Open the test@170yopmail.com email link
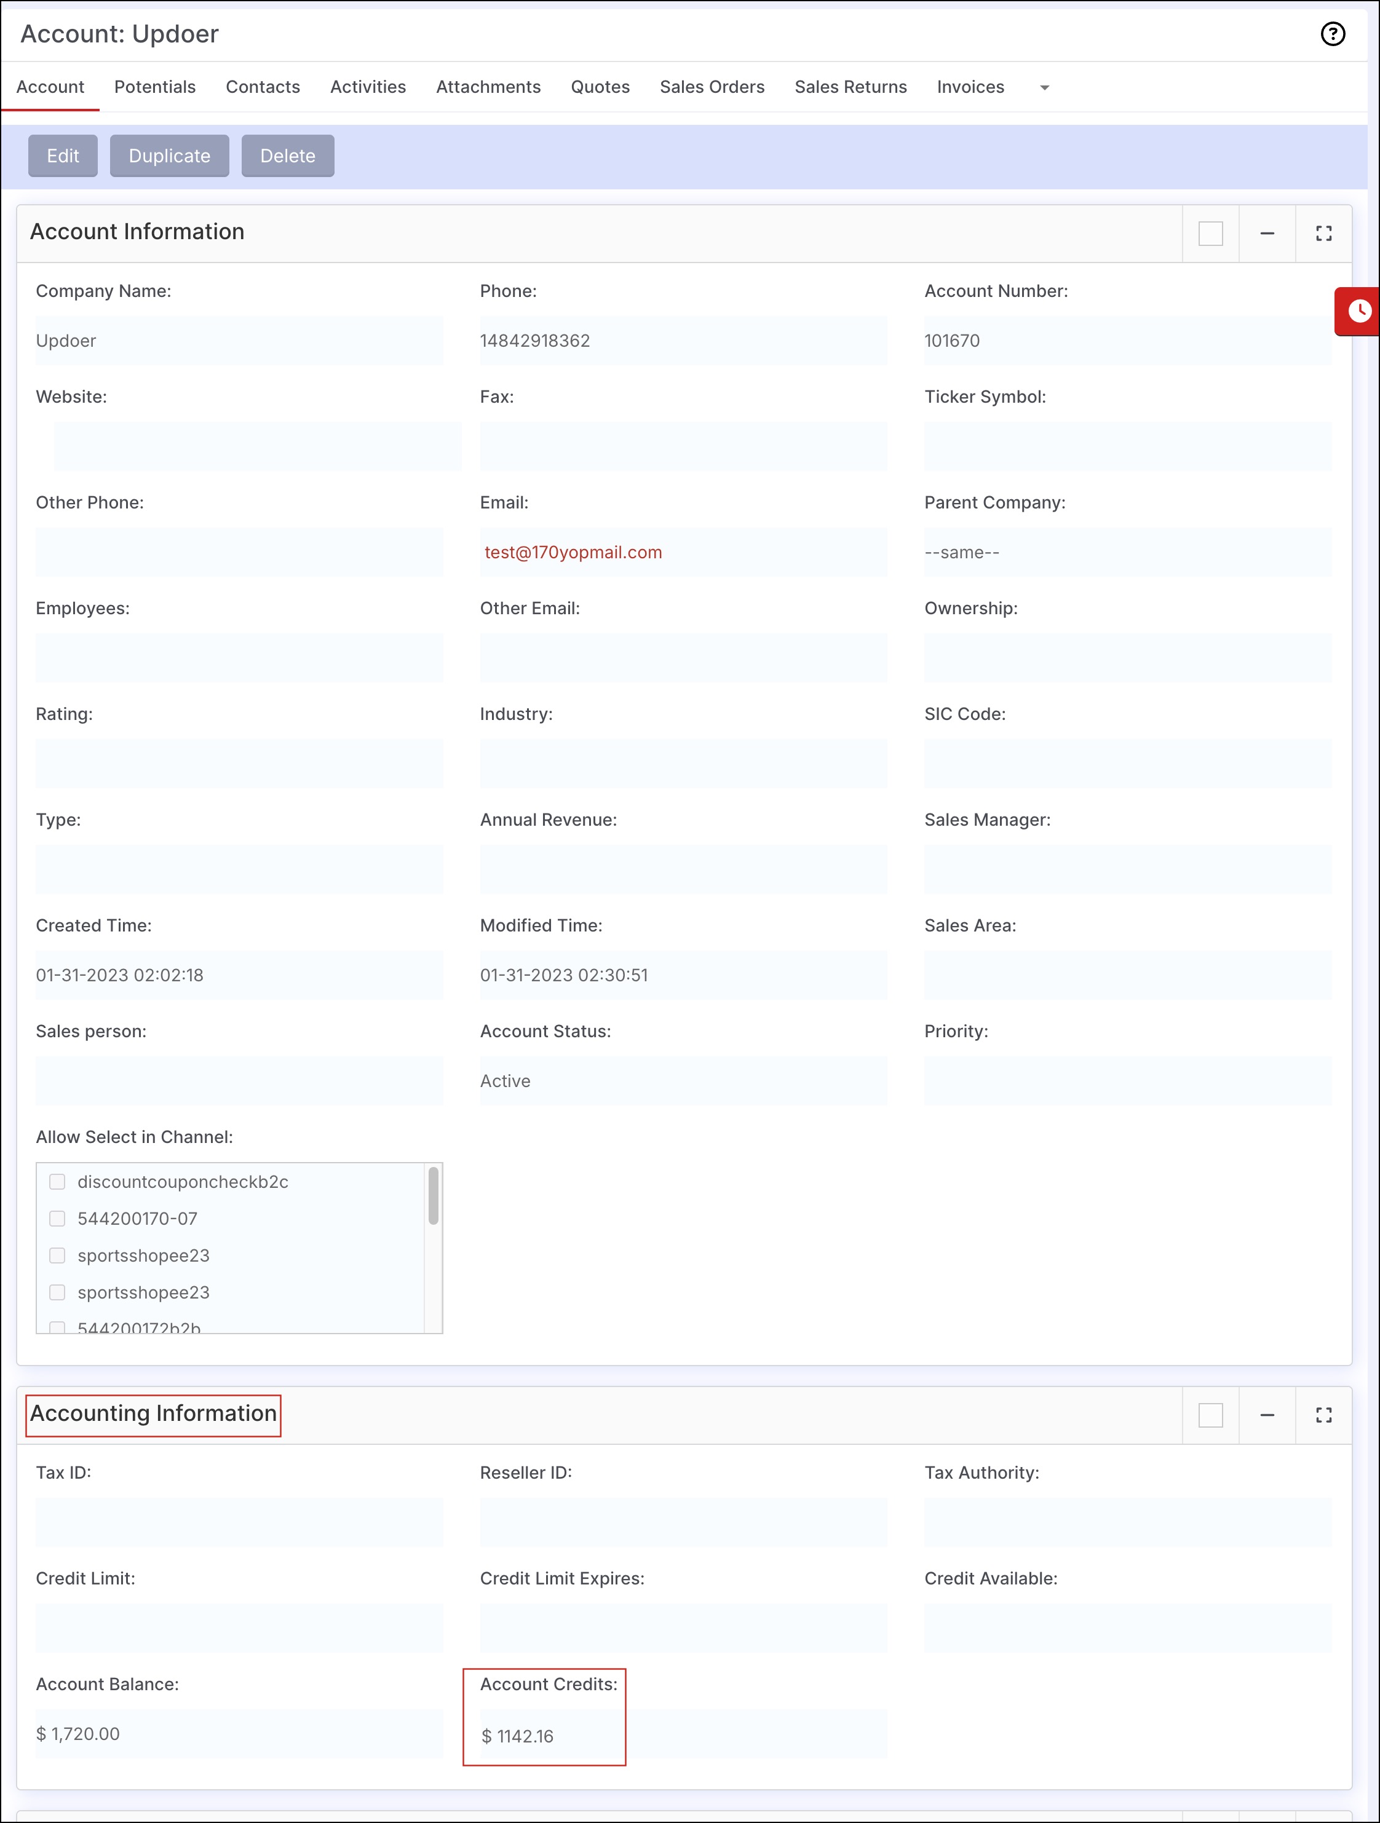 point(573,552)
